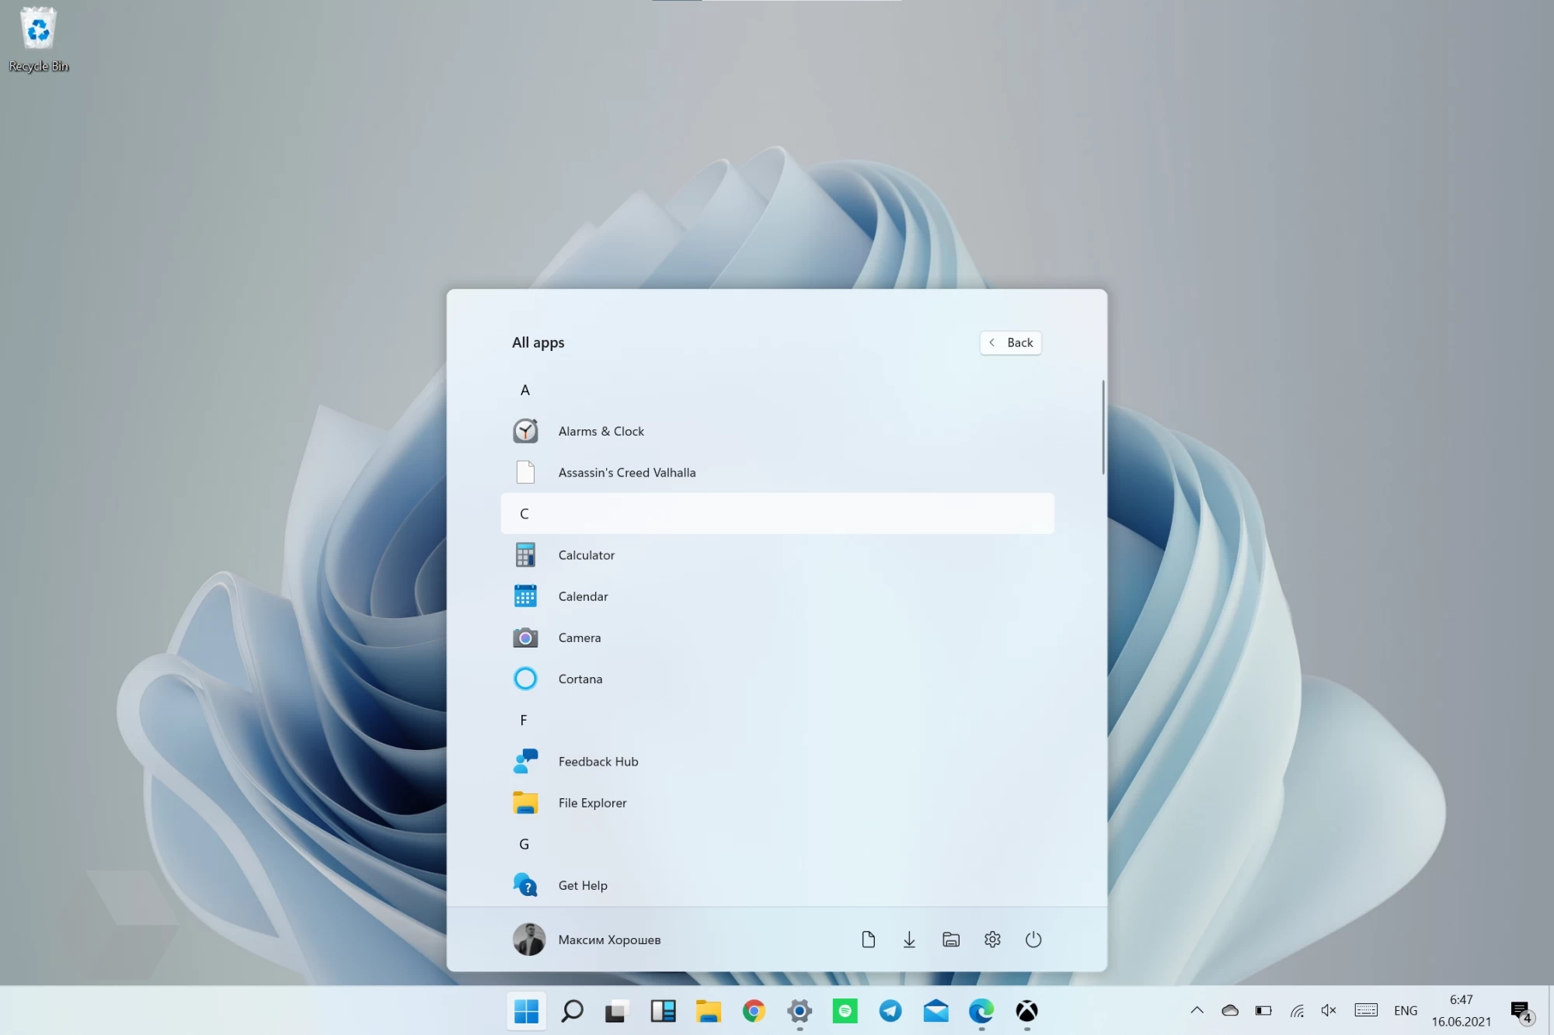
Task: Open File Explorer icon in Start footer
Action: point(951,939)
